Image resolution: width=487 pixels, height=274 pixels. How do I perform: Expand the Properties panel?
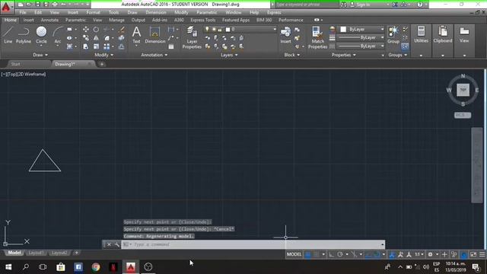click(343, 55)
